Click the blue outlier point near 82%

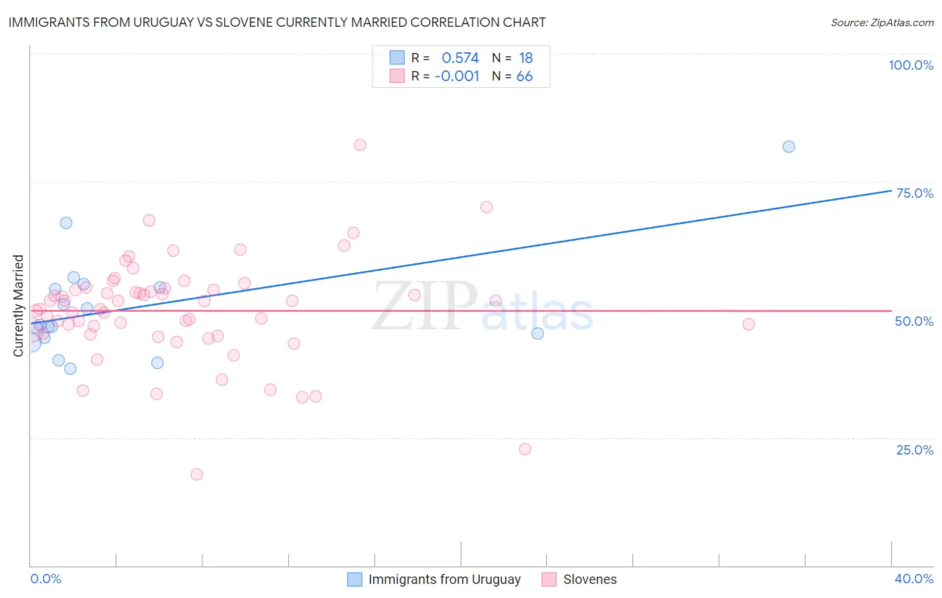click(789, 147)
